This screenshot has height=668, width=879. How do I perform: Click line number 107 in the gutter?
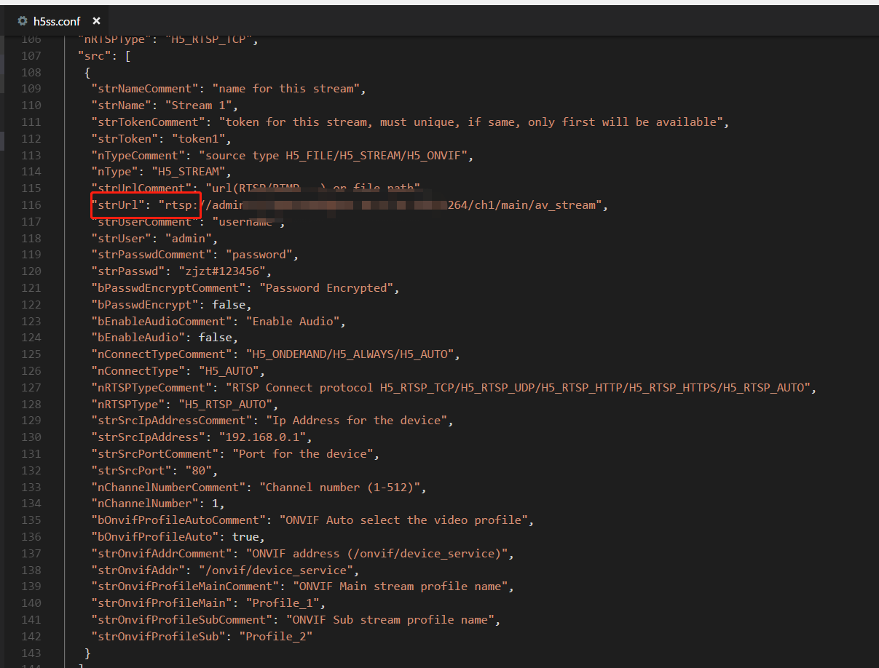coord(31,56)
